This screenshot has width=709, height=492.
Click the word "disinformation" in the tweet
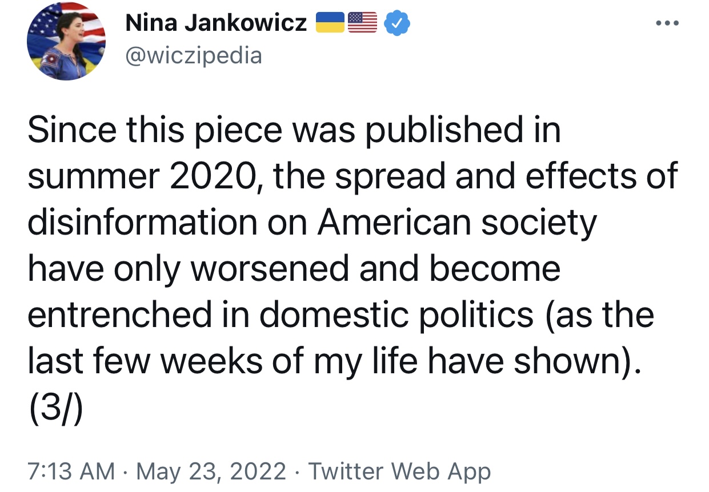coord(143,223)
